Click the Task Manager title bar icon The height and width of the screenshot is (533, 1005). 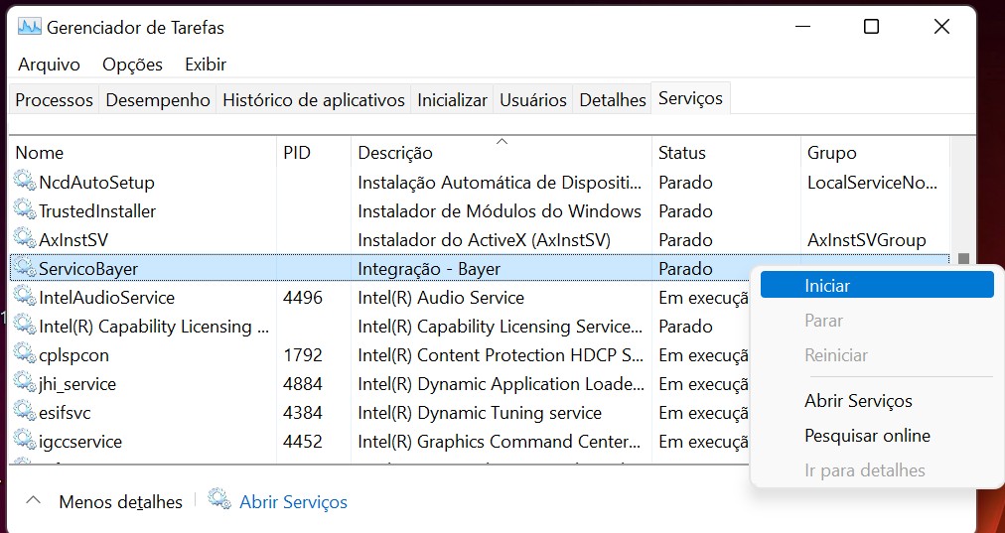[30, 27]
